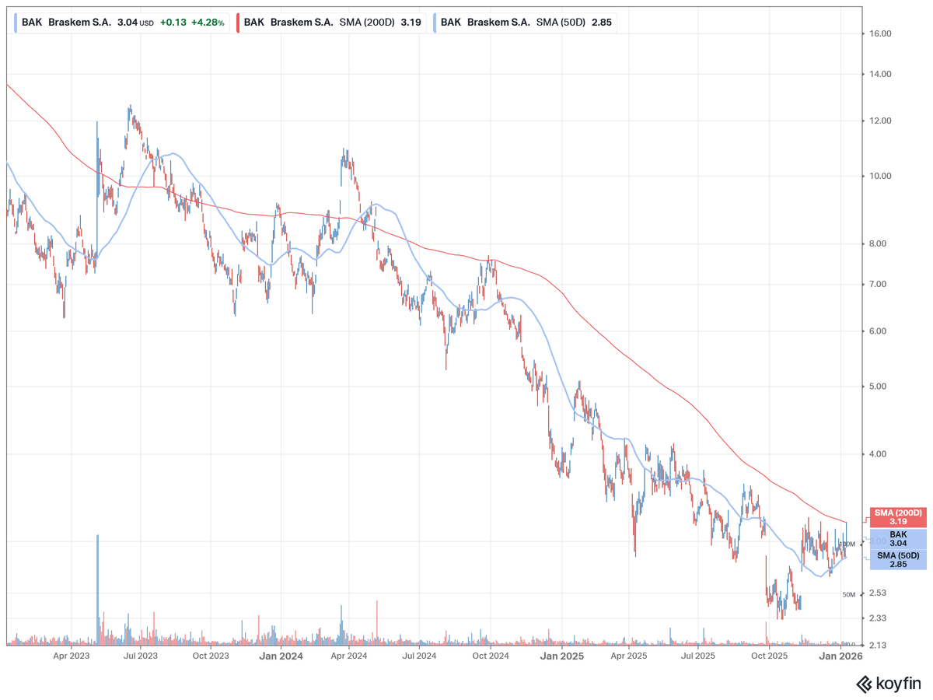Click the blue SMA (50D) legend color bar
This screenshot has width=933, height=700.
433,23
